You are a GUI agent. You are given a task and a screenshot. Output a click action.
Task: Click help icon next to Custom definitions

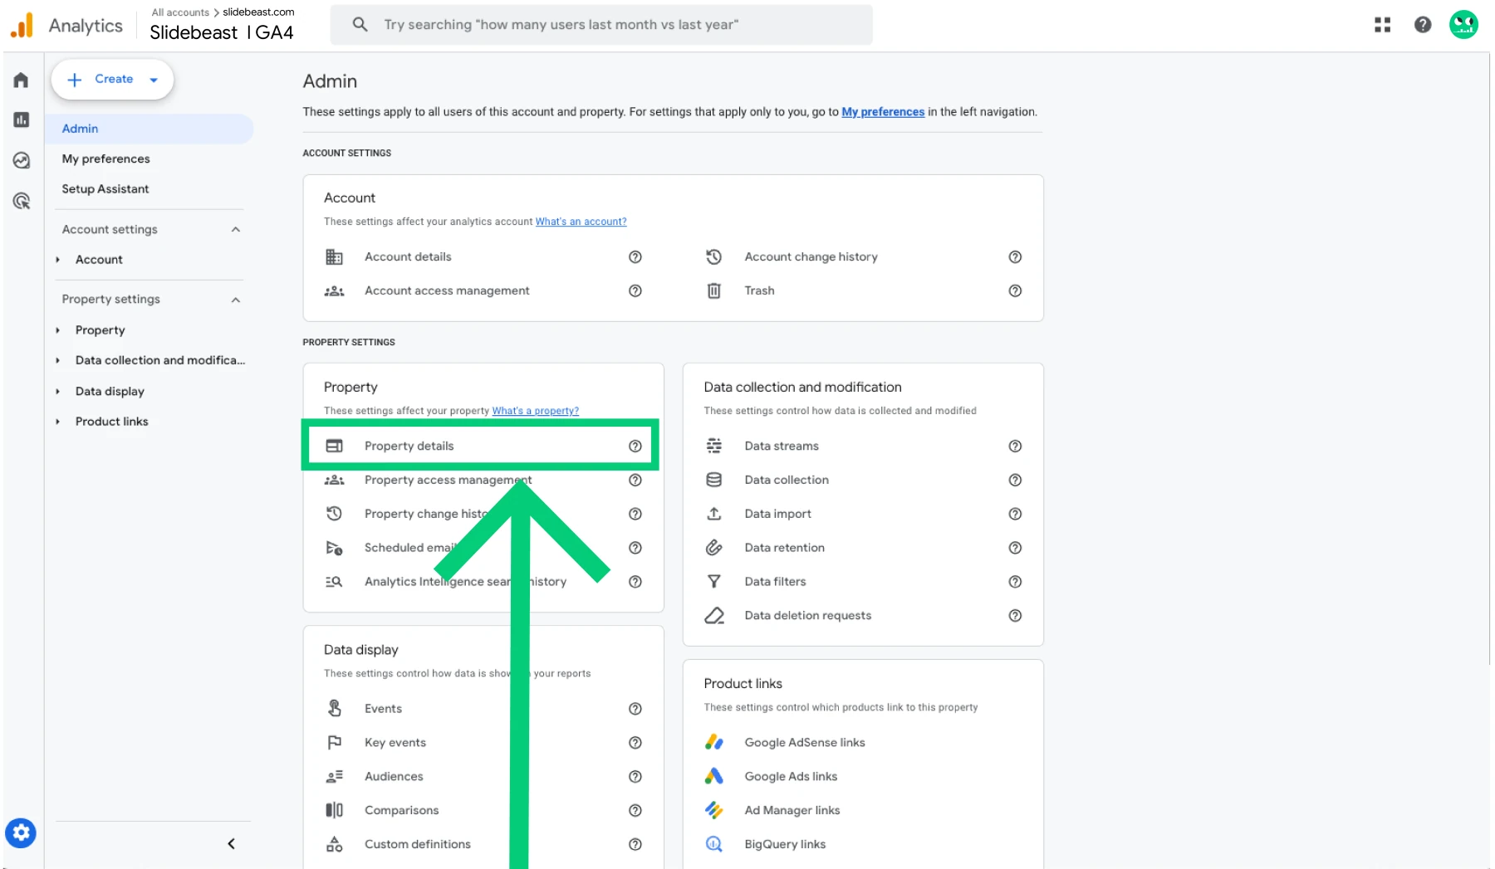(x=635, y=844)
